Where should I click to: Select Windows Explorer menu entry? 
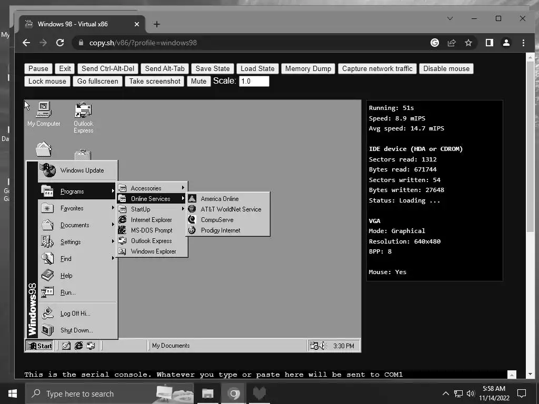[152, 251]
